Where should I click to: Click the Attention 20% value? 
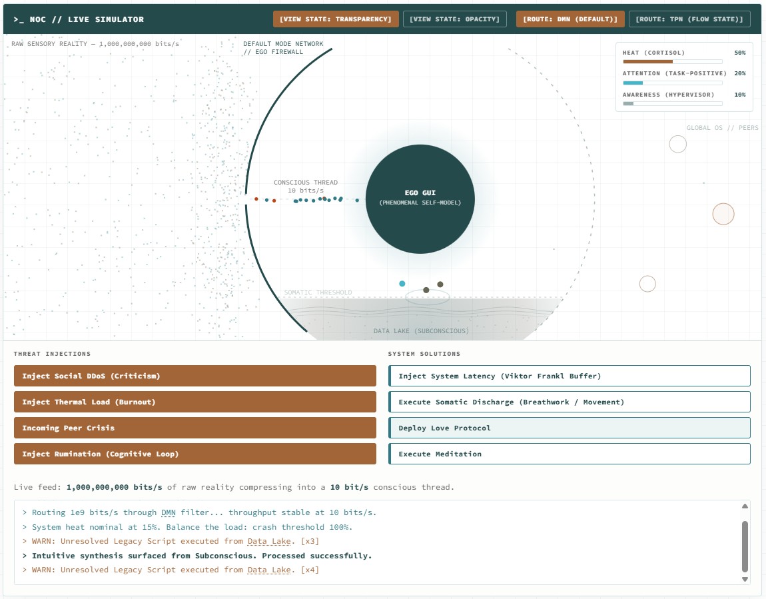click(739, 73)
